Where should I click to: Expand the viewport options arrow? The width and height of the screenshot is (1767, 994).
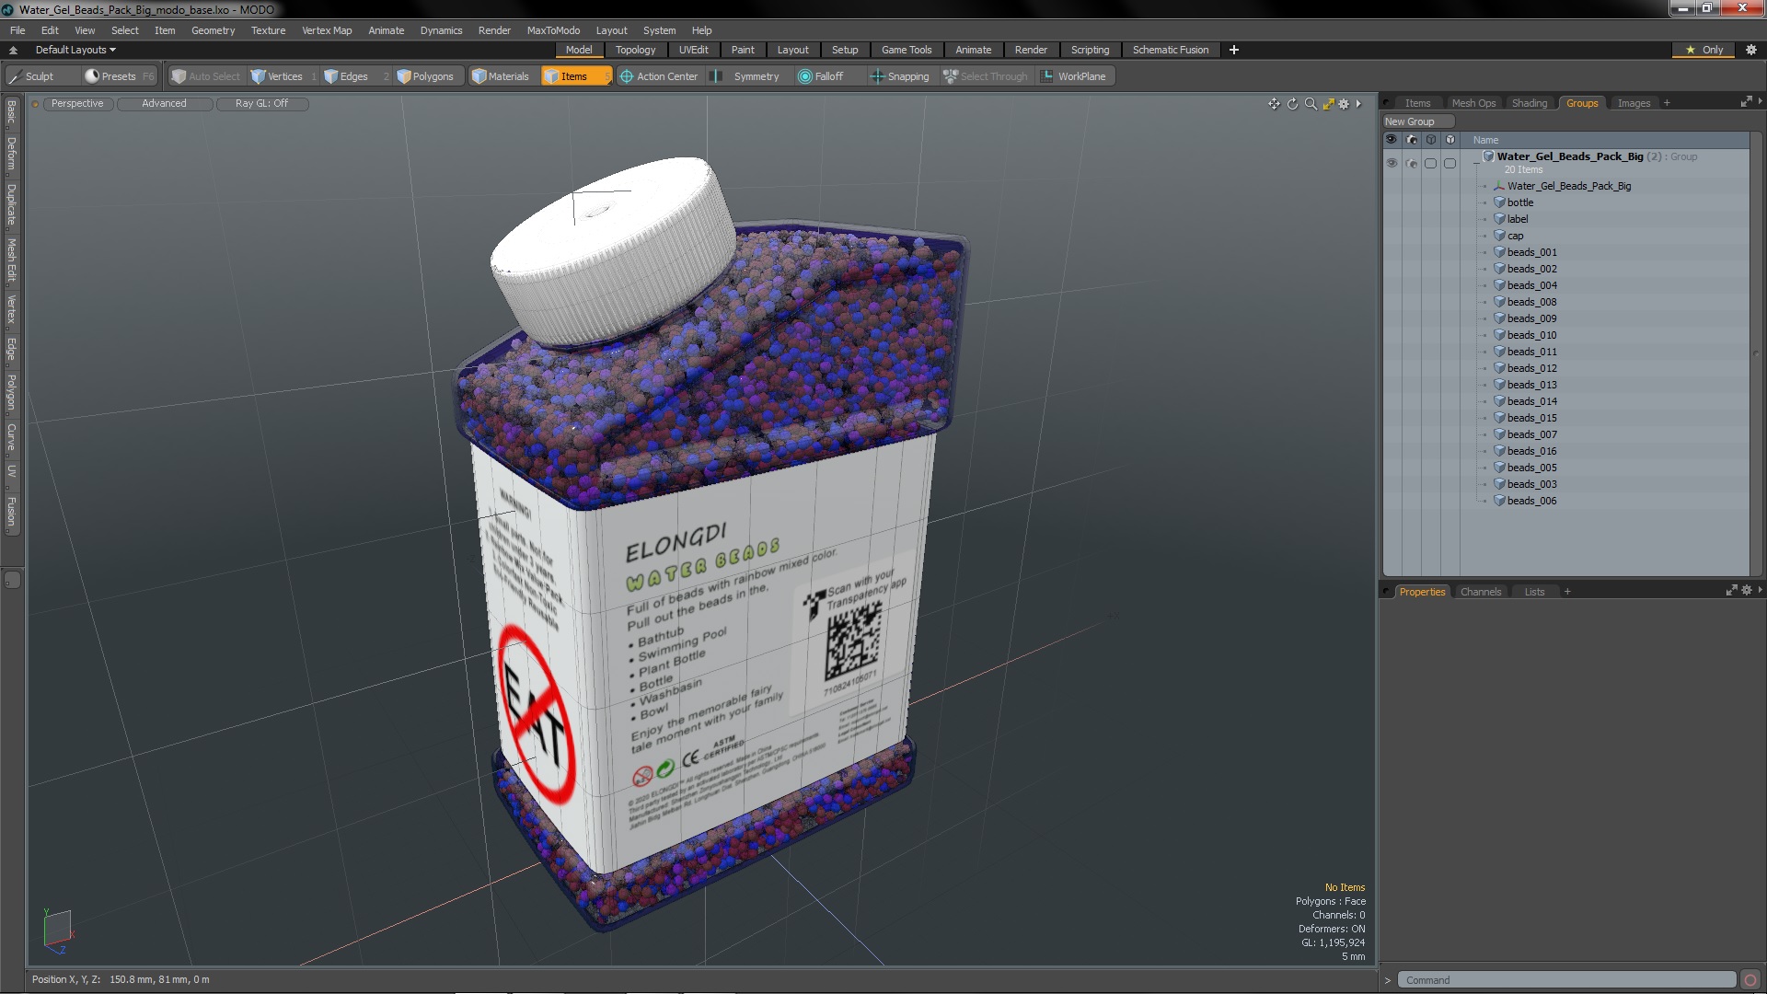(x=1358, y=104)
